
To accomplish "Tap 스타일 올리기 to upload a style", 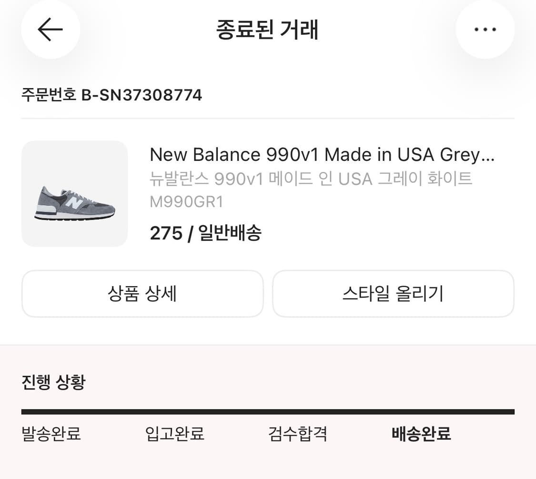I will click(393, 294).
